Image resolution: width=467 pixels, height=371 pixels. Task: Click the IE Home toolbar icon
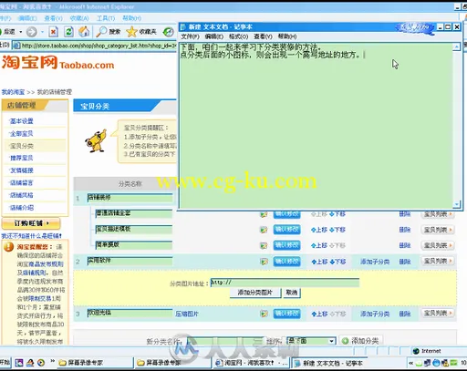click(x=84, y=32)
